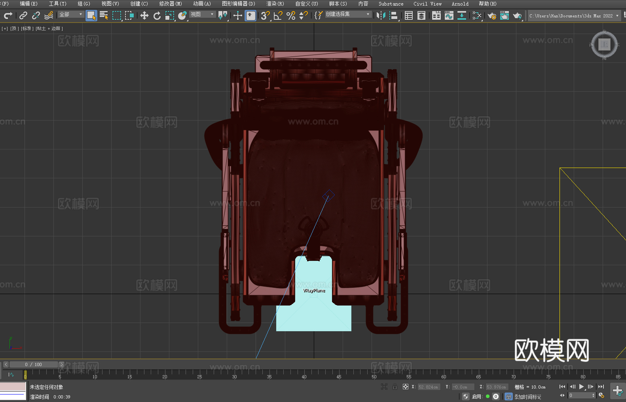This screenshot has width=626, height=402.
Task: Activate the Select Object tool
Action: point(91,15)
